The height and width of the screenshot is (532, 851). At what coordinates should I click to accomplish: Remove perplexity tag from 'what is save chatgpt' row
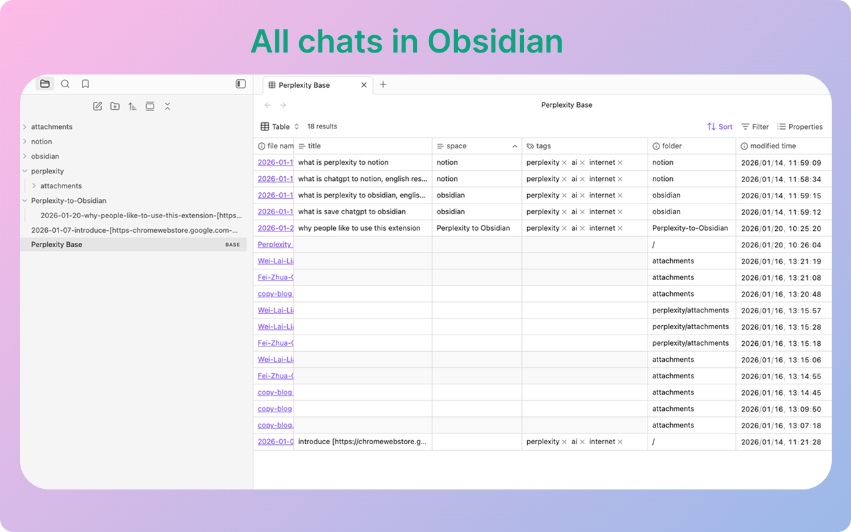pos(564,211)
